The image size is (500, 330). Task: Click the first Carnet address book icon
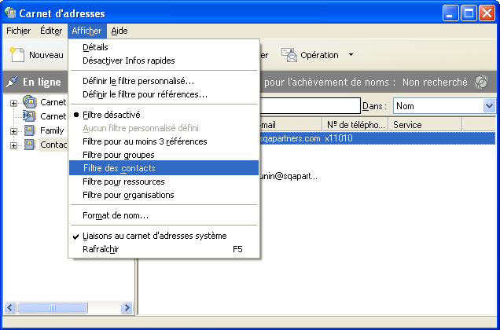29,101
